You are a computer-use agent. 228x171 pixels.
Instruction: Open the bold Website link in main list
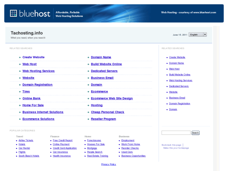(x=28, y=78)
